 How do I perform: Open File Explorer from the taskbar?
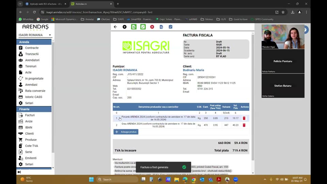177,180
